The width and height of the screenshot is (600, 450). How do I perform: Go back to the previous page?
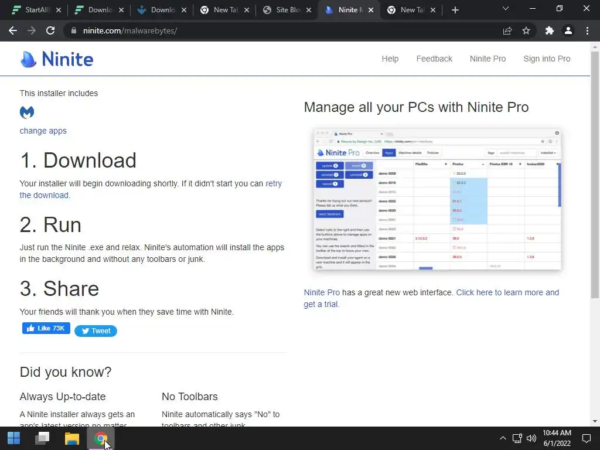point(13,30)
